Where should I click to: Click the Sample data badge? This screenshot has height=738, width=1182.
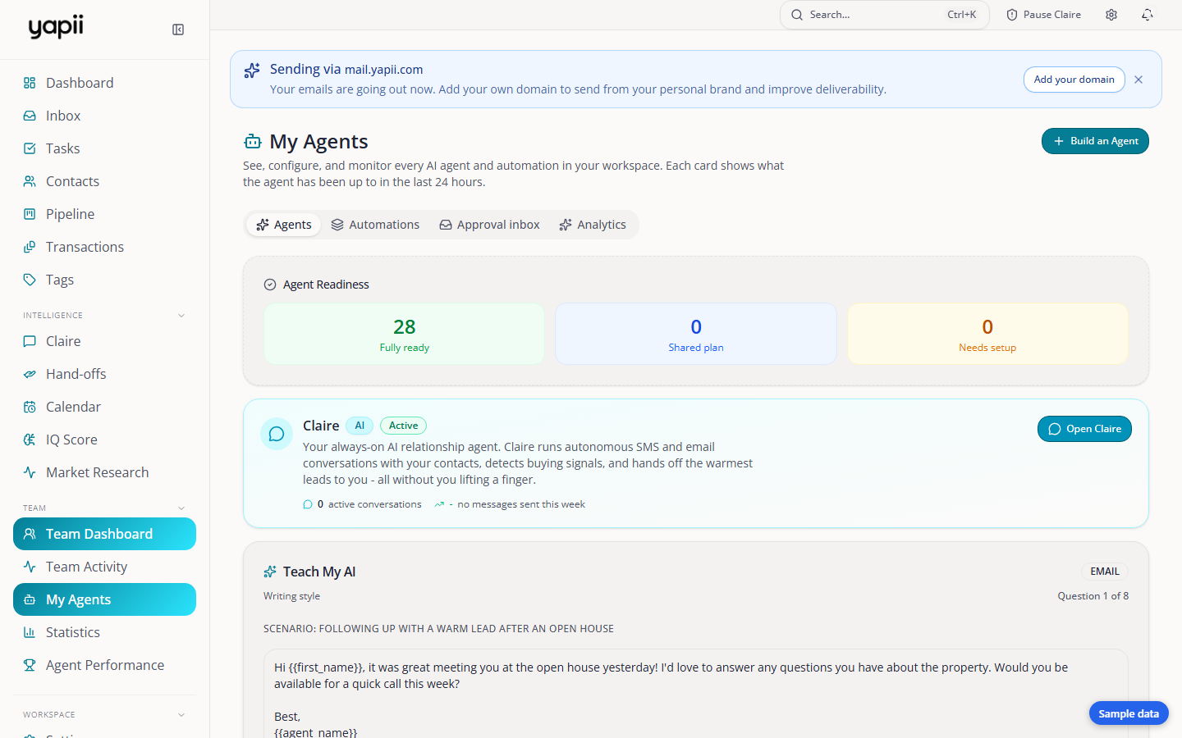(1129, 713)
